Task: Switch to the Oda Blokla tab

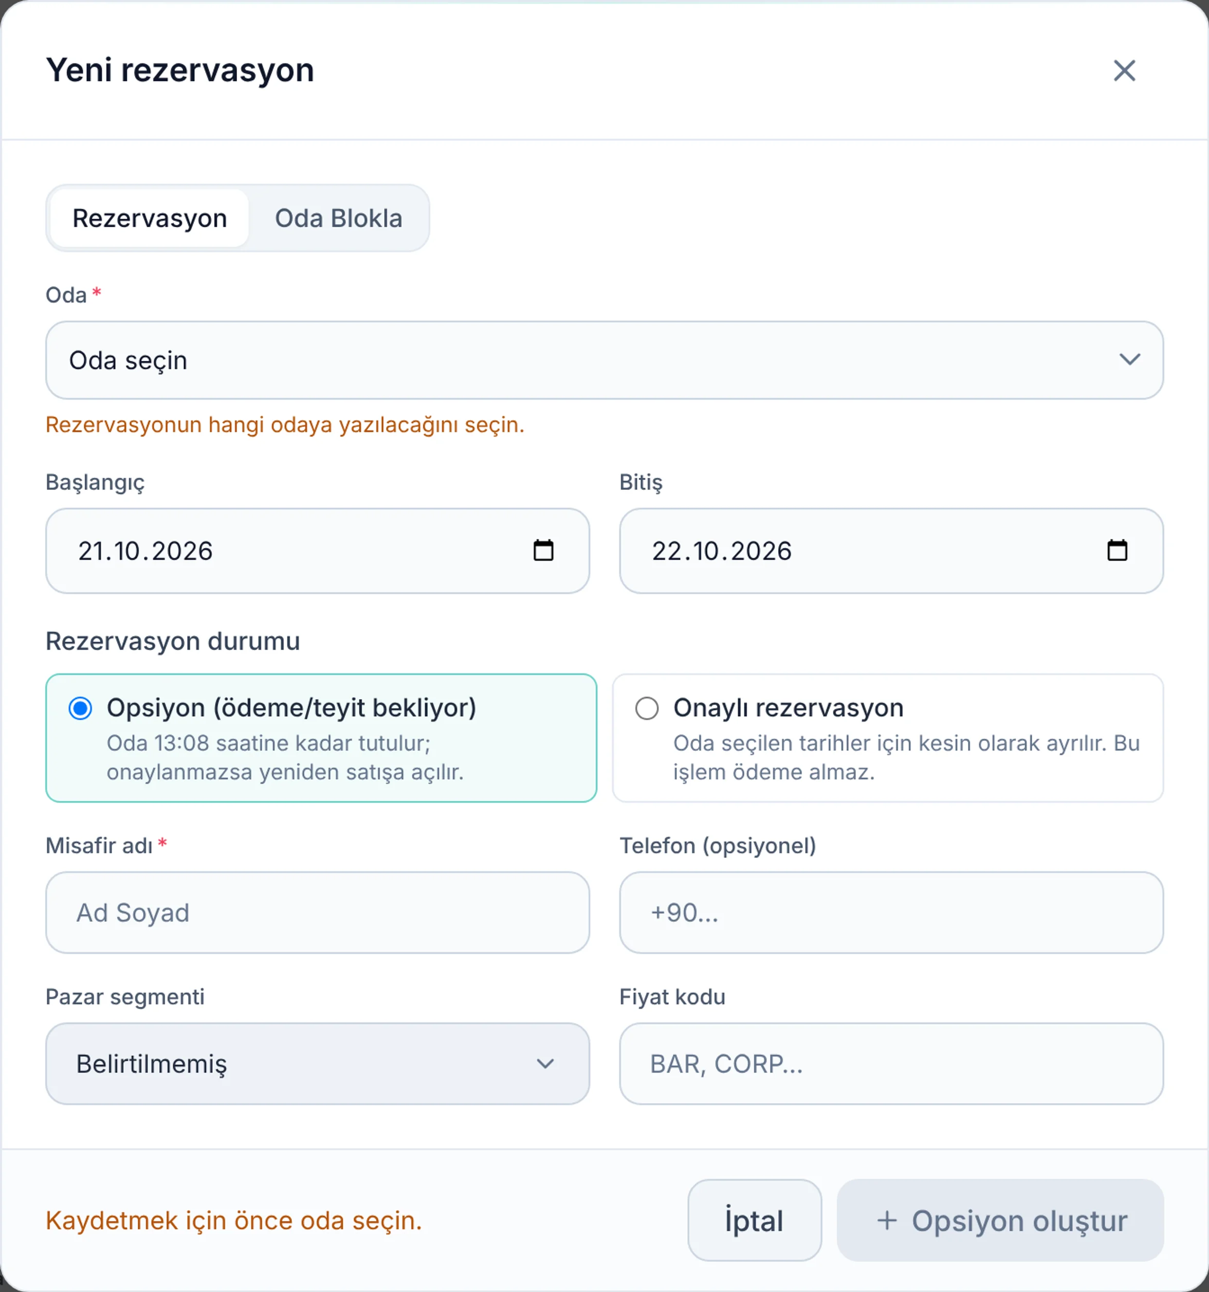Action: tap(338, 217)
